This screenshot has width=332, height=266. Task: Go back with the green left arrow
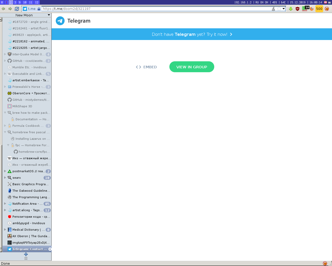(x=3, y=9)
